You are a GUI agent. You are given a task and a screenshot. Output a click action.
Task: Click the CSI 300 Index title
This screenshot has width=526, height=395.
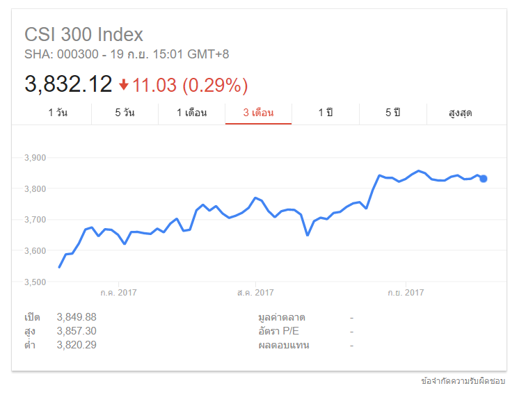pos(83,34)
